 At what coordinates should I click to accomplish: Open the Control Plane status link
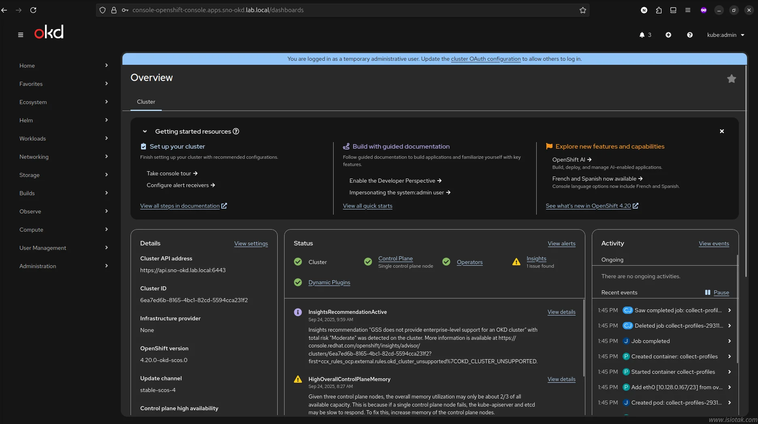click(x=395, y=258)
